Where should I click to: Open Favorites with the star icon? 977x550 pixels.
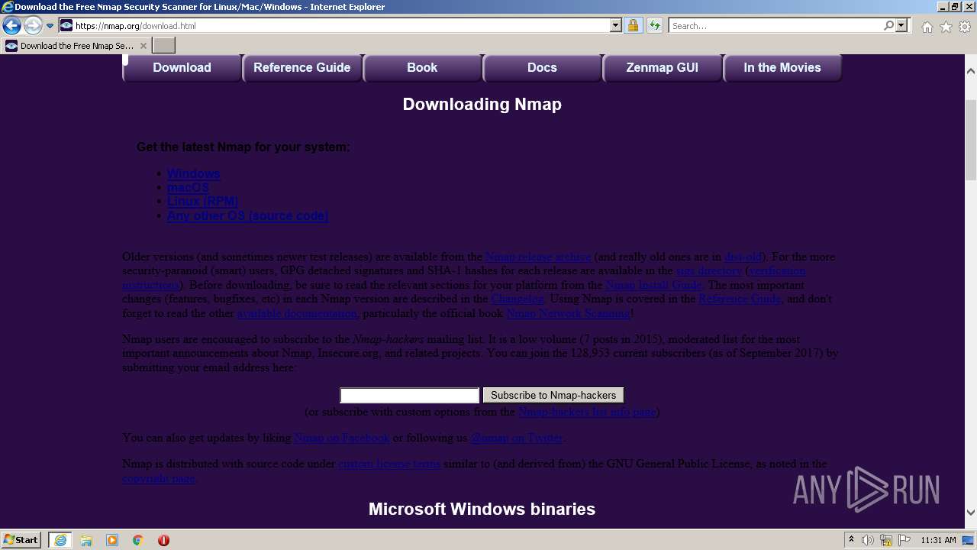point(946,27)
